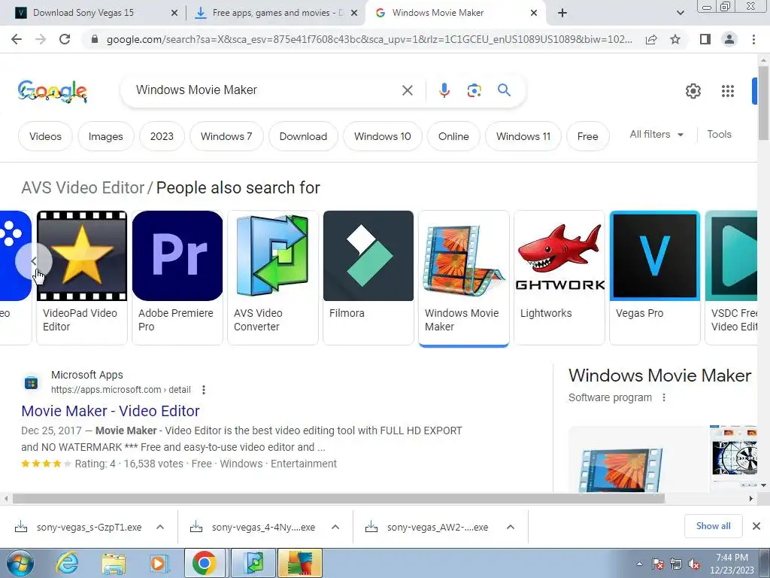
Task: Apply the Free search chip
Action: pos(587,137)
